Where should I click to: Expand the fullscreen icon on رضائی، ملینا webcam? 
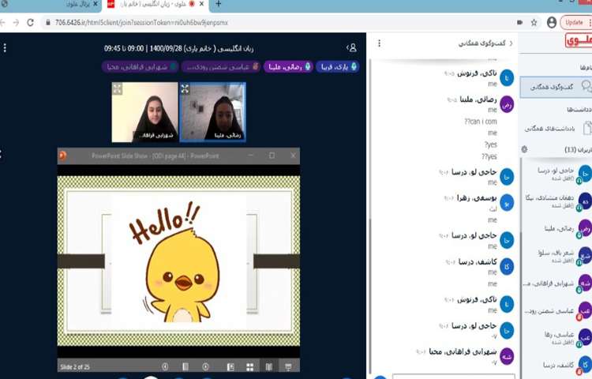tap(185, 89)
